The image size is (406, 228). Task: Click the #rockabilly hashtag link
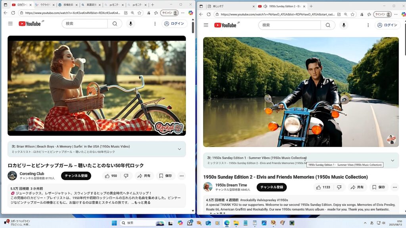pyautogui.click(x=248, y=200)
